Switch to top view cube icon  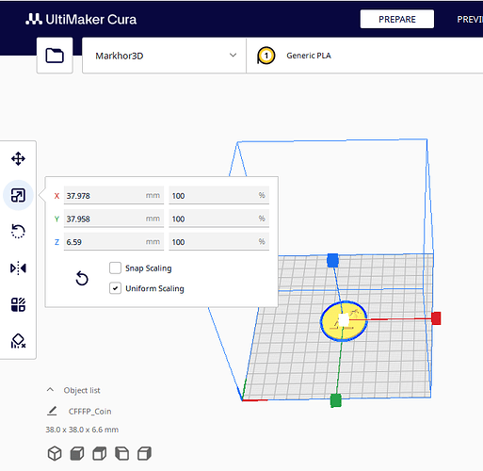click(x=100, y=453)
